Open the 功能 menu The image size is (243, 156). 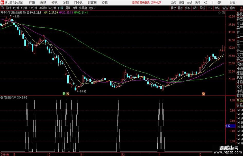[x=174, y=3]
